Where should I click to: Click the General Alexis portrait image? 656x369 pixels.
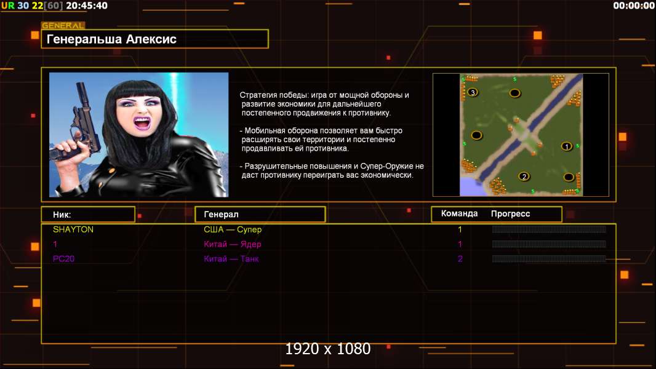point(139,135)
